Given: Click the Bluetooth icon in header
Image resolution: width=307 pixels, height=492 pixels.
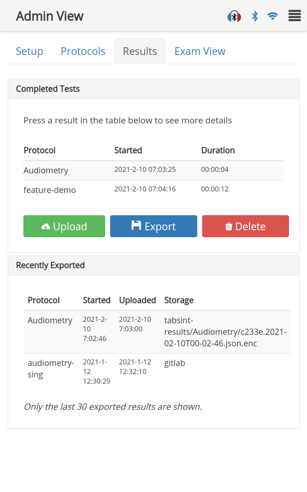Looking at the screenshot, I should pyautogui.click(x=255, y=16).
